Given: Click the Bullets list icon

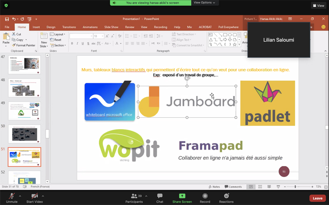Looking at the screenshot, I should pyautogui.click(x=127, y=36).
